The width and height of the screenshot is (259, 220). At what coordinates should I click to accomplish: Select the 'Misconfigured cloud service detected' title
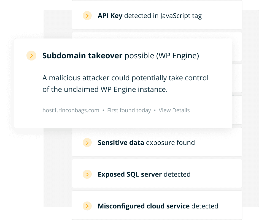pos(158,206)
